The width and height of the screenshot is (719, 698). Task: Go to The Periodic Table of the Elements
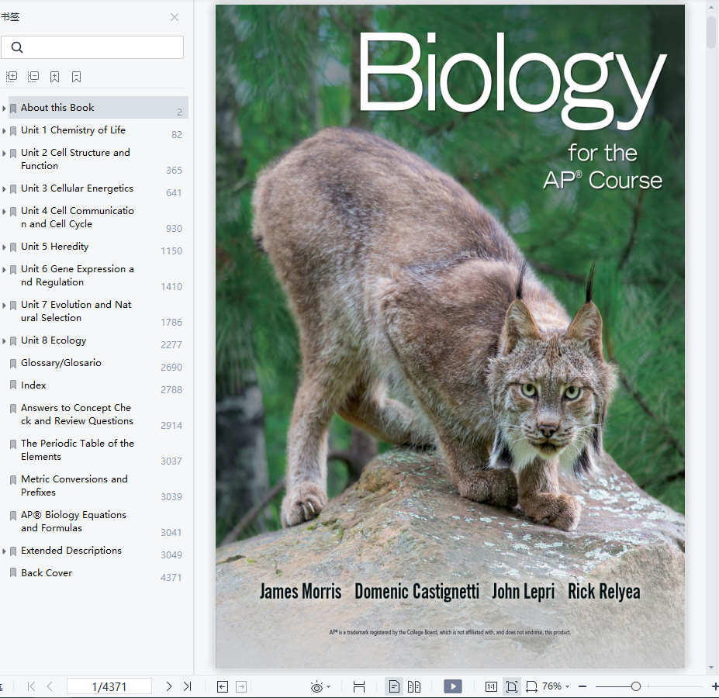coord(78,450)
